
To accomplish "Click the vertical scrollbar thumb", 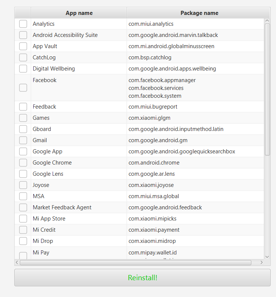I will click(x=267, y=90).
